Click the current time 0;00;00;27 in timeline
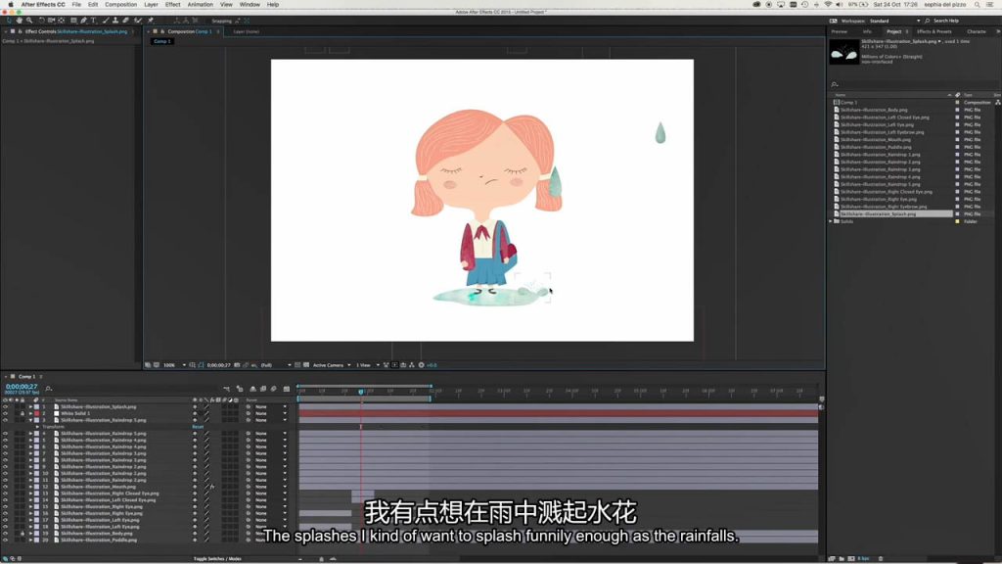The height and width of the screenshot is (564, 1002). click(x=22, y=386)
